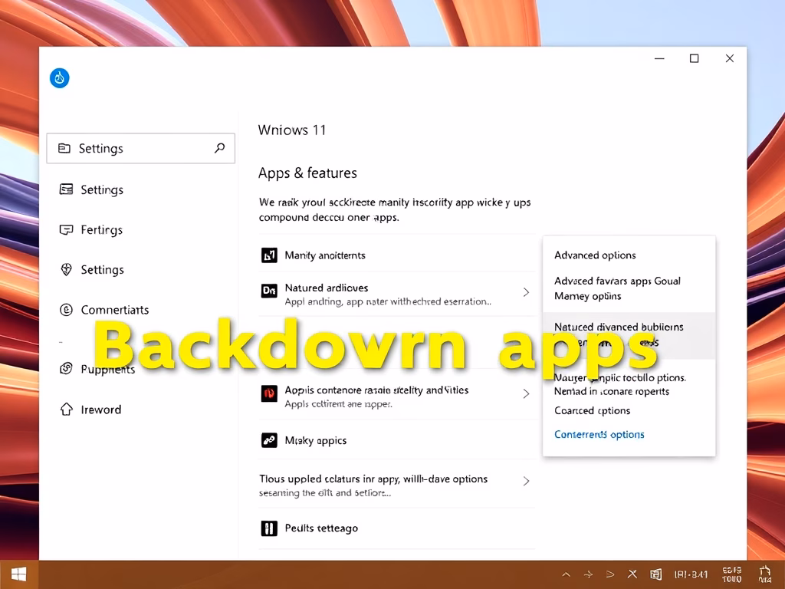Image resolution: width=785 pixels, height=589 pixels.
Task: Expand the Tlous uppled celaturs row chevron
Action: point(526,482)
